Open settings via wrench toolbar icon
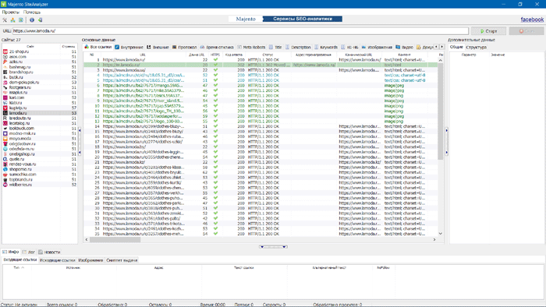Image resolution: width=546 pixels, height=307 pixels. (x=5, y=20)
